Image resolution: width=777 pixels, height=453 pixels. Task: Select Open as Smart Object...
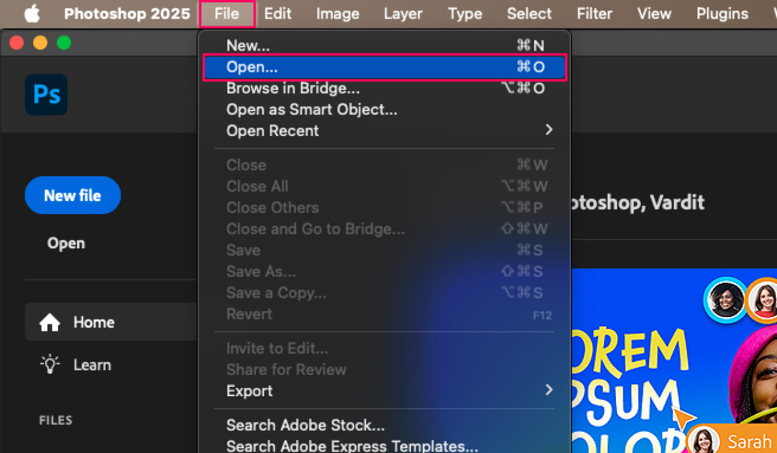[312, 109]
